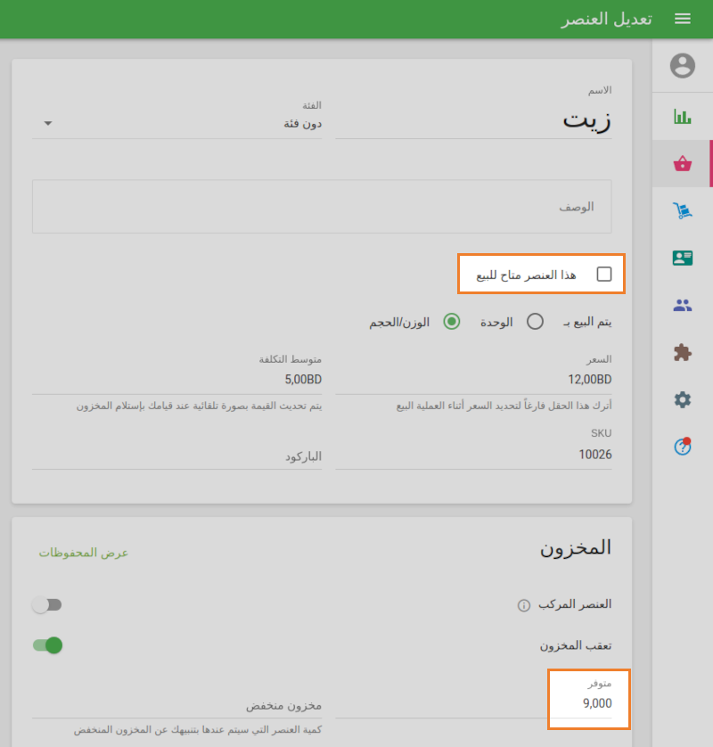Screen dimensions: 713x747
Task: Open the account profile icon
Action: point(682,65)
